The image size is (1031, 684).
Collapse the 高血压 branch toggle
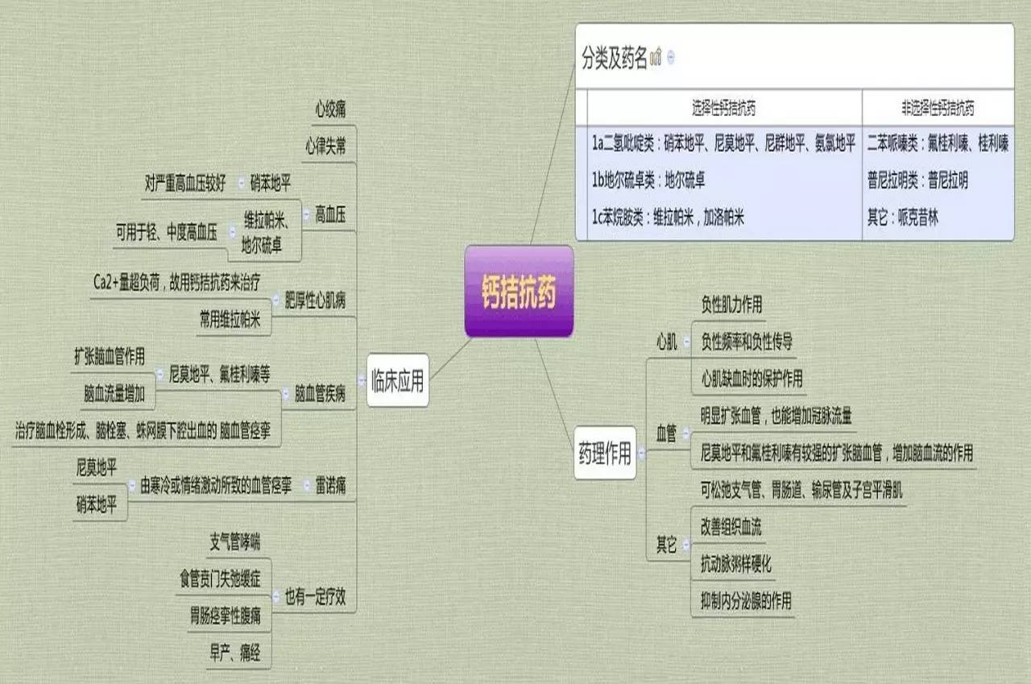[306, 214]
